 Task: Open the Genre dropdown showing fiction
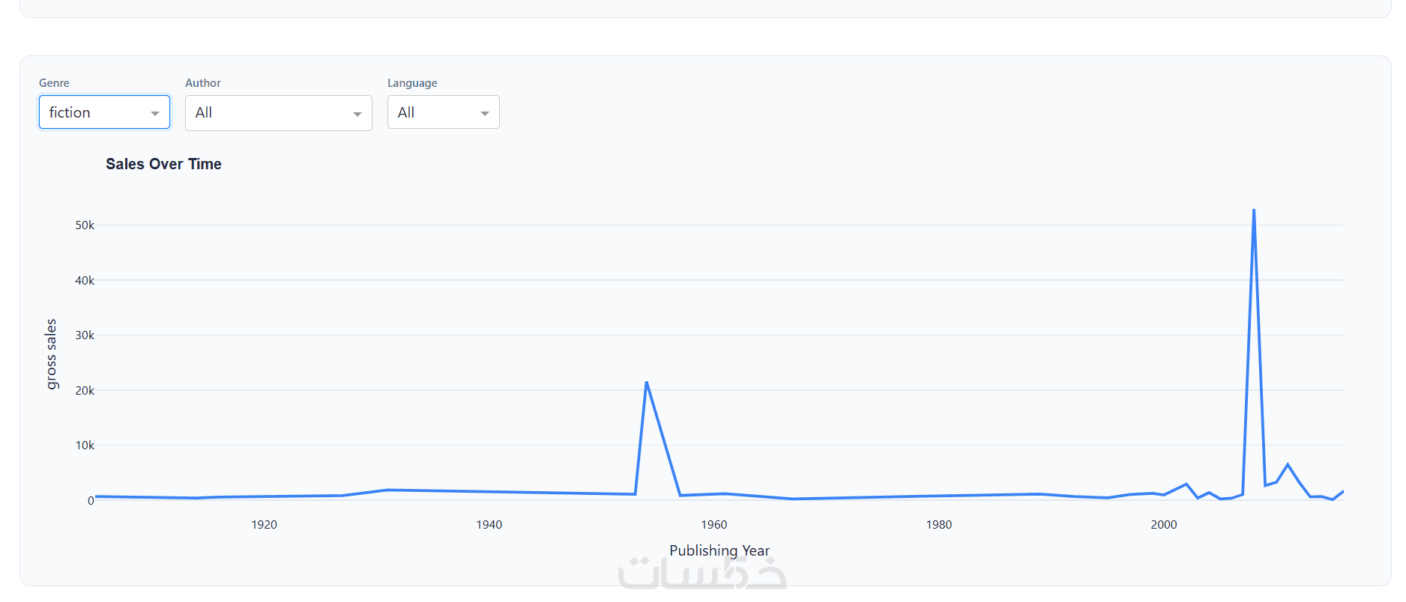[x=96, y=112]
